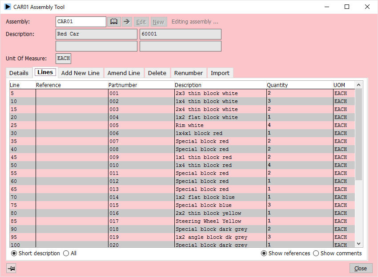The image size is (378, 277).
Task: Click the list scroll up arrow
Action: (358, 85)
